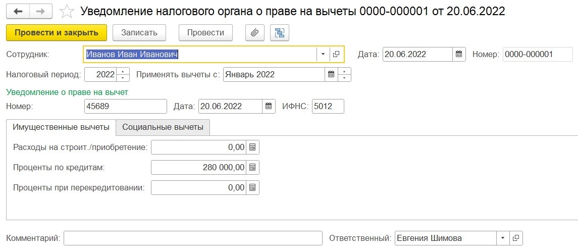Open calendar picker in top Дата field
This screenshot has width=578, height=250.
pyautogui.click(x=459, y=54)
